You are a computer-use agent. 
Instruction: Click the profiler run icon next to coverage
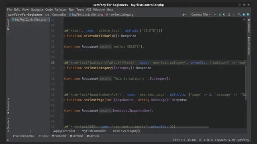click(229, 15)
